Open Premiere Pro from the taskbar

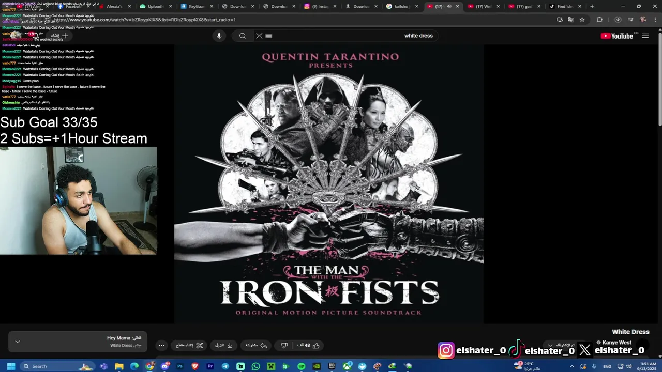point(210,366)
